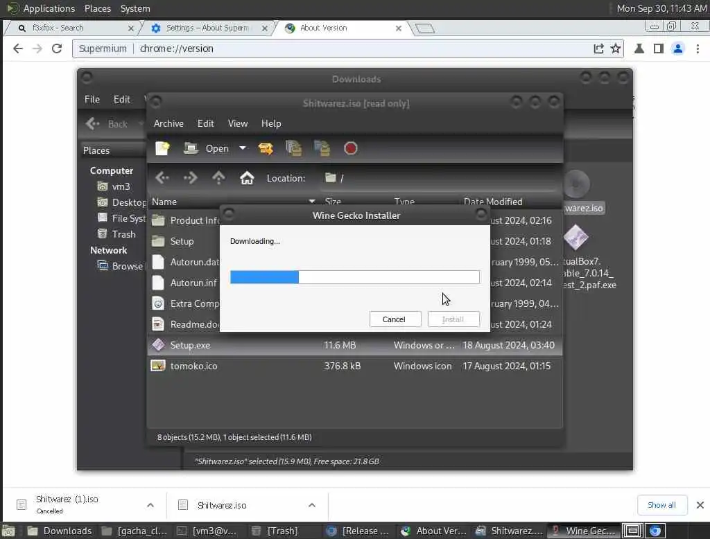Viewport: 710px width, 539px height.
Task: Open File System in Places sidebar
Action: [x=122, y=218]
